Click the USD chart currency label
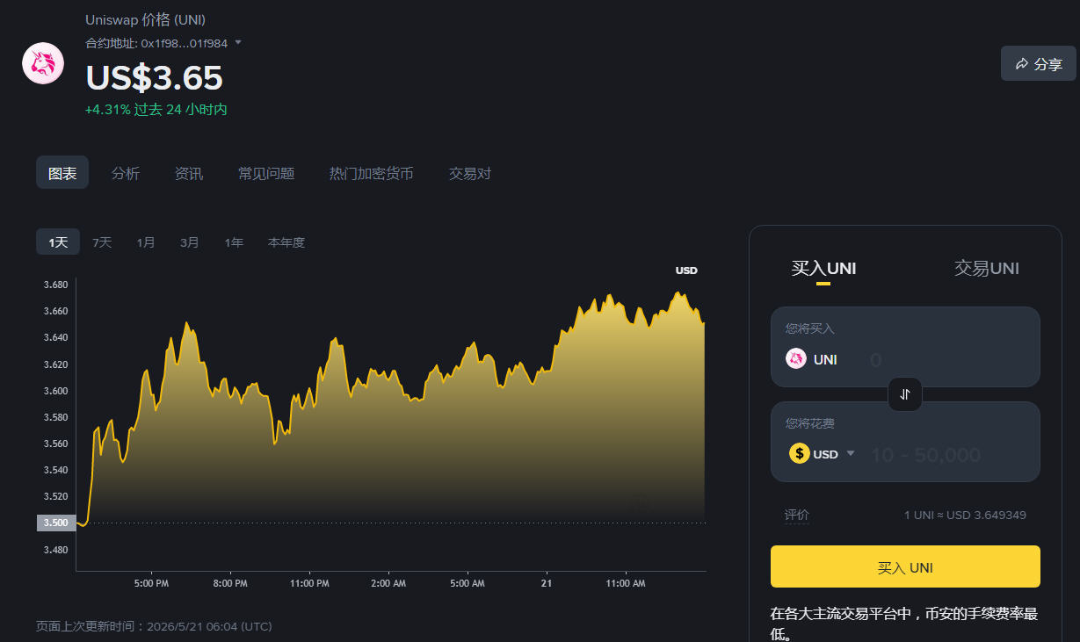The image size is (1080, 642). click(686, 271)
